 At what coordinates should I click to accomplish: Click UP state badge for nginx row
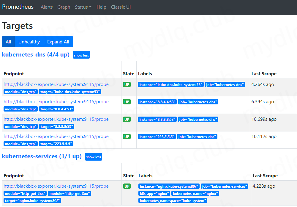coord(127,186)
